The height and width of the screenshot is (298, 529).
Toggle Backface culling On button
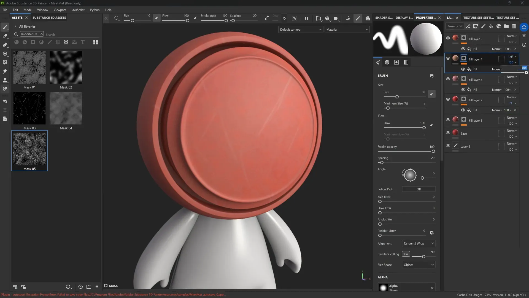click(406, 254)
